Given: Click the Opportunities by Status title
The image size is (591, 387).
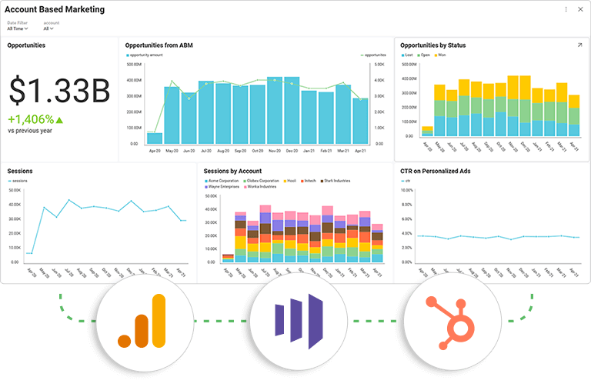Looking at the screenshot, I should coord(433,45).
